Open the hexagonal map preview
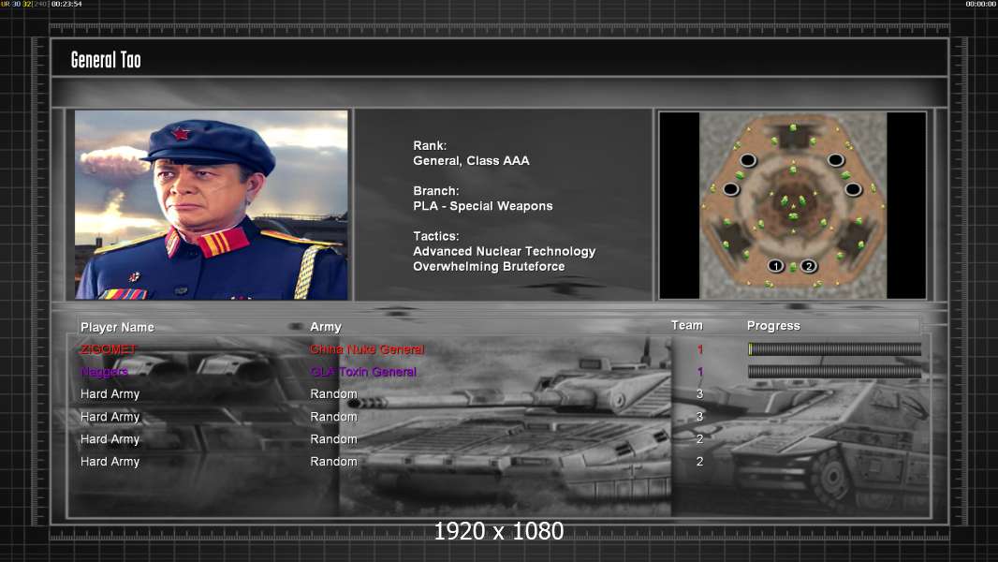 coord(792,205)
